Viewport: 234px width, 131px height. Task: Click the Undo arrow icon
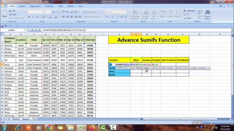point(5,26)
